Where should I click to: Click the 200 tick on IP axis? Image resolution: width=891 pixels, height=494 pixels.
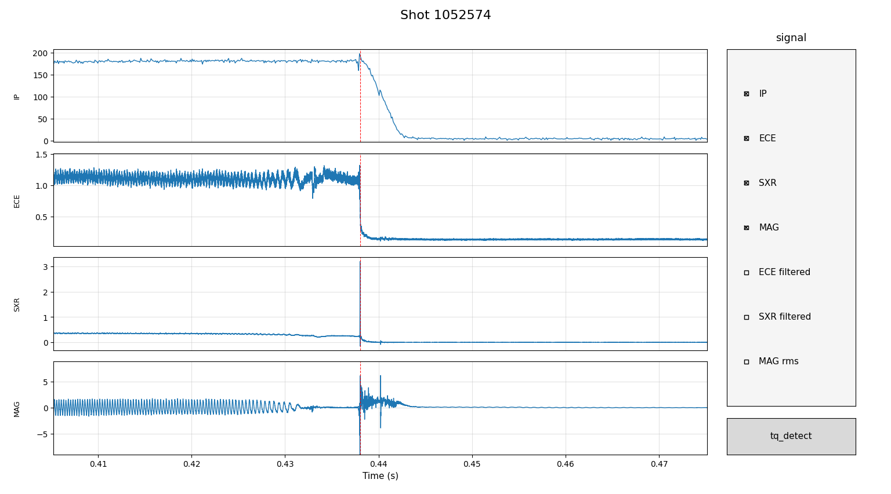coord(40,53)
